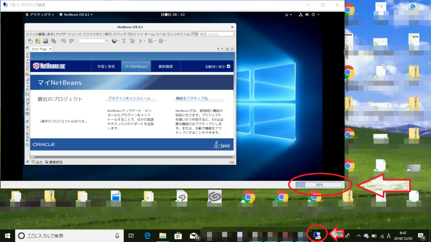Click the magnifier icon in search box
The width and height of the screenshot is (431, 242).
196,34
